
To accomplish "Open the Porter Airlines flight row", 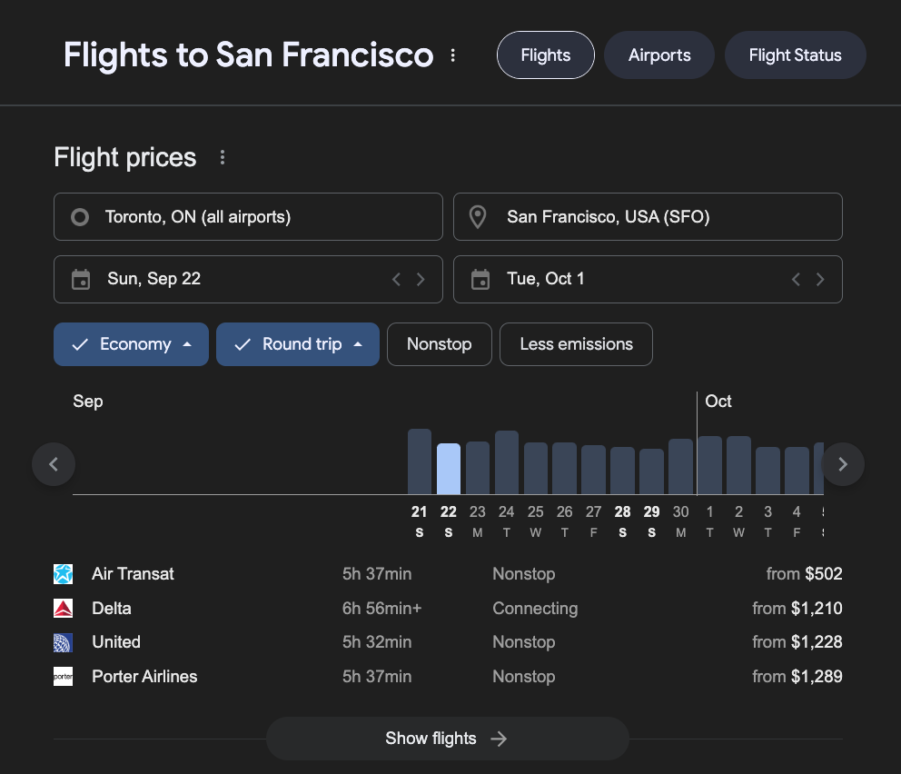I will 448,676.
